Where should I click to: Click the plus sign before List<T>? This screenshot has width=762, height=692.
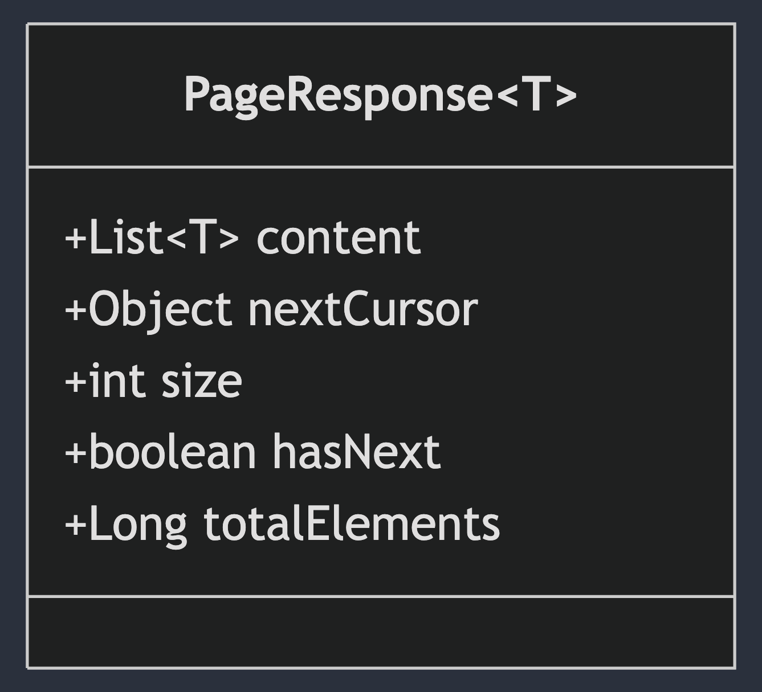(x=76, y=238)
